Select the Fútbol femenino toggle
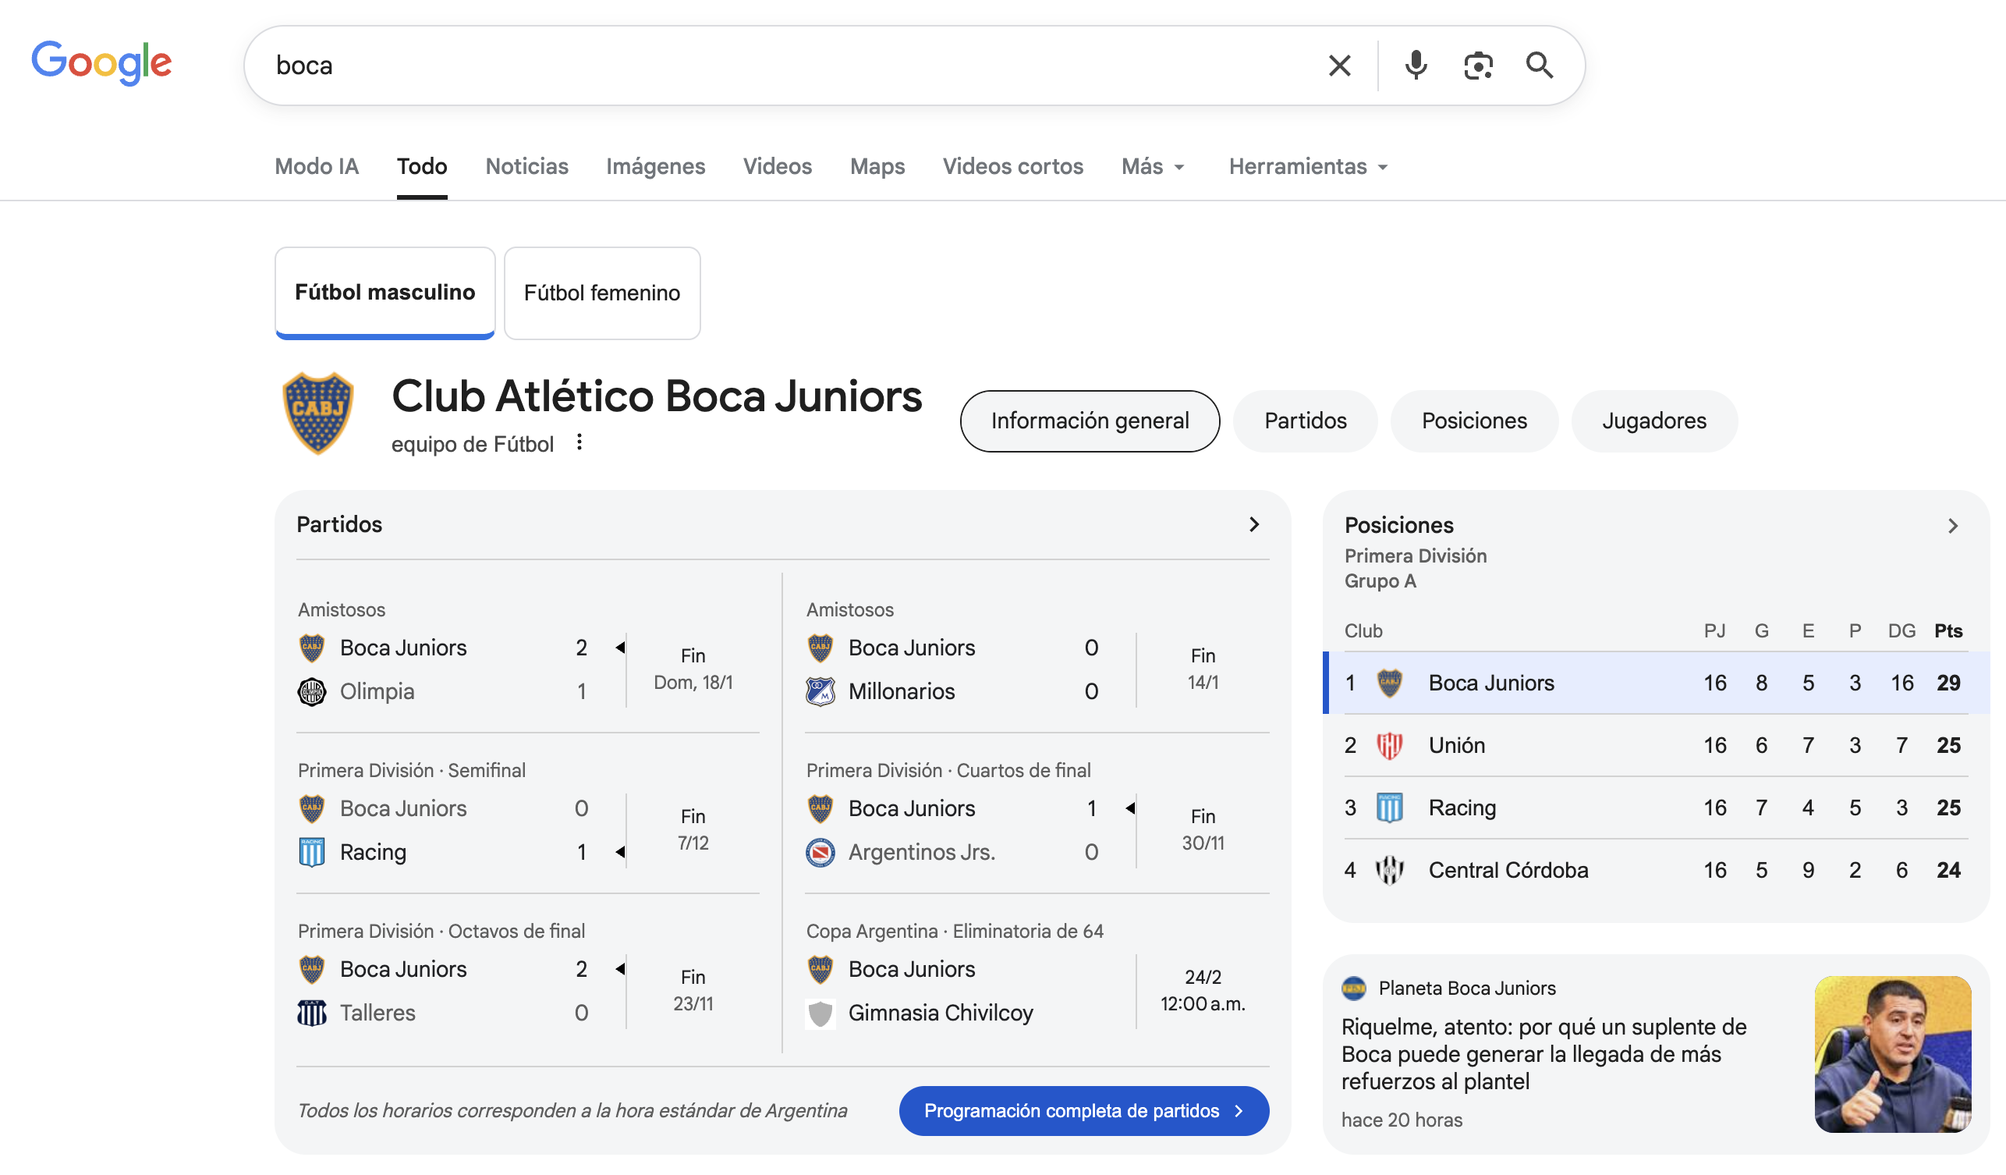The image size is (2006, 1175). [602, 292]
